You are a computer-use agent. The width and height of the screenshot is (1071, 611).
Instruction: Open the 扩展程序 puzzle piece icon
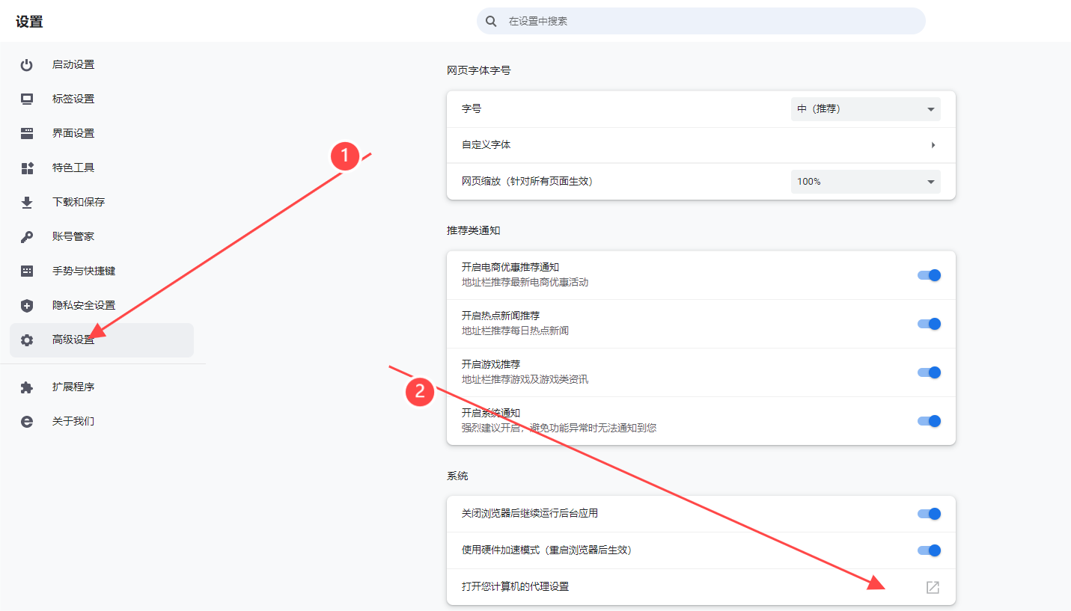(27, 387)
